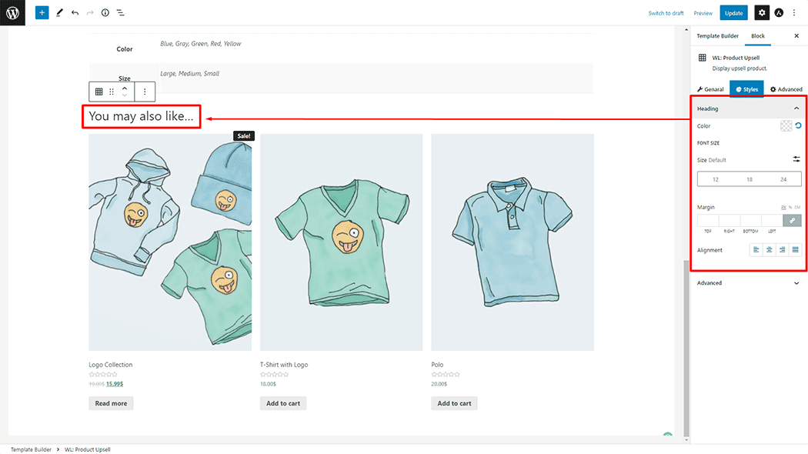Click the Update button
808x454 pixels.
733,13
